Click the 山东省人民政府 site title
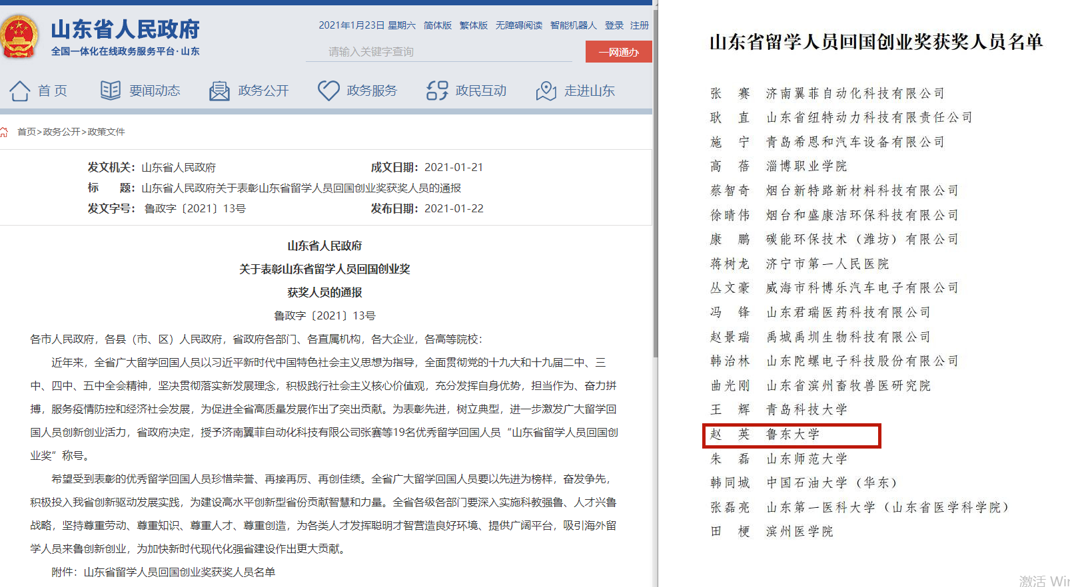This screenshot has height=587, width=1070. tap(125, 29)
